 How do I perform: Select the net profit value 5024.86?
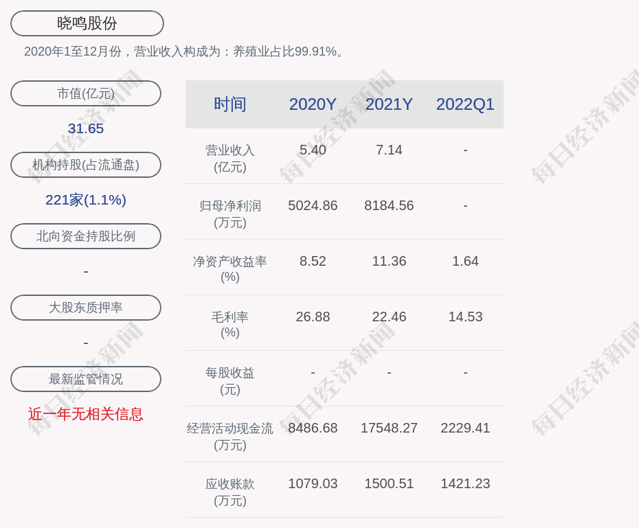[x=313, y=205]
